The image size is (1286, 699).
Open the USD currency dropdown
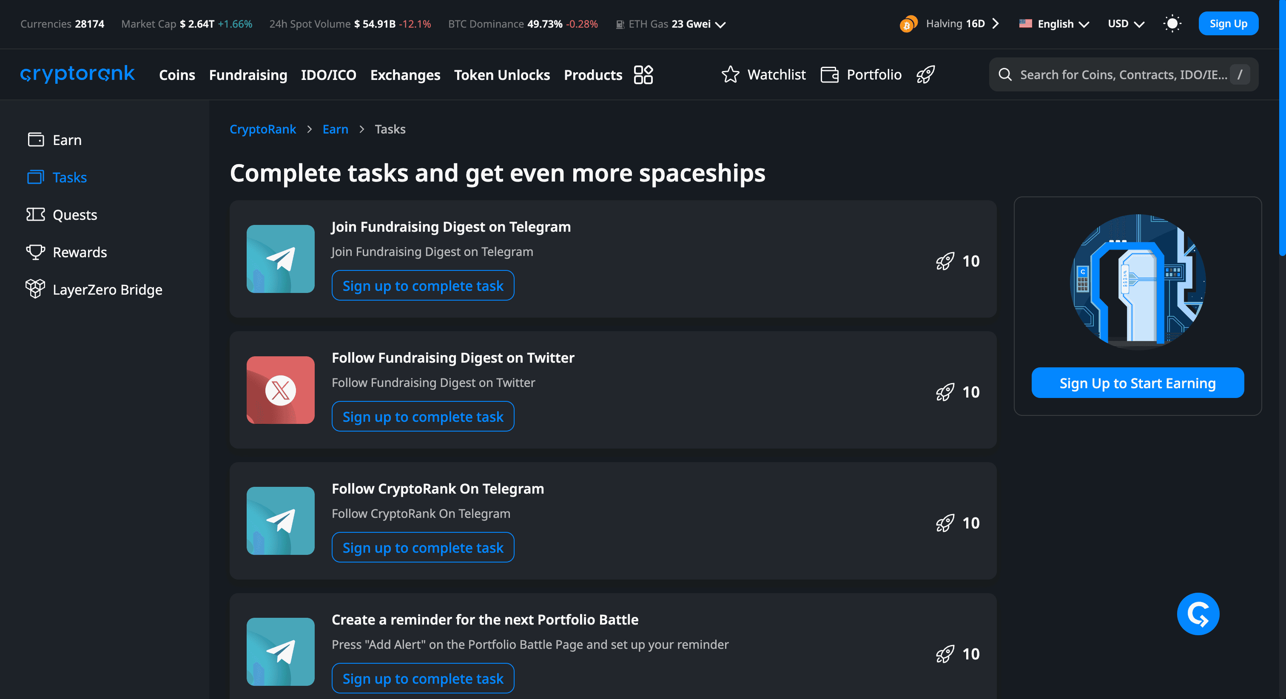point(1126,24)
